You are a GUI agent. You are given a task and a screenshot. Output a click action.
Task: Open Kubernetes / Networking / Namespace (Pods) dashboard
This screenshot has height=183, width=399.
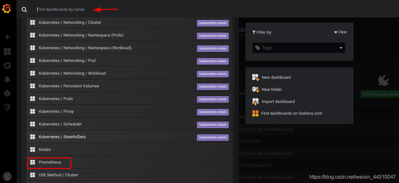[129, 35]
